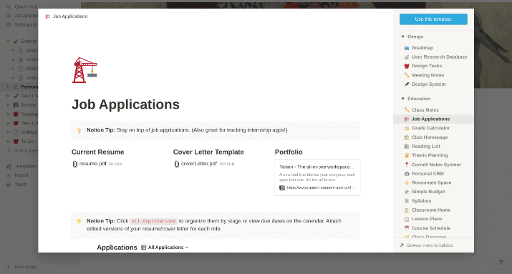Viewport: 512px width, 274px height.
Task: Select the Reading List template icon
Action: (407, 147)
